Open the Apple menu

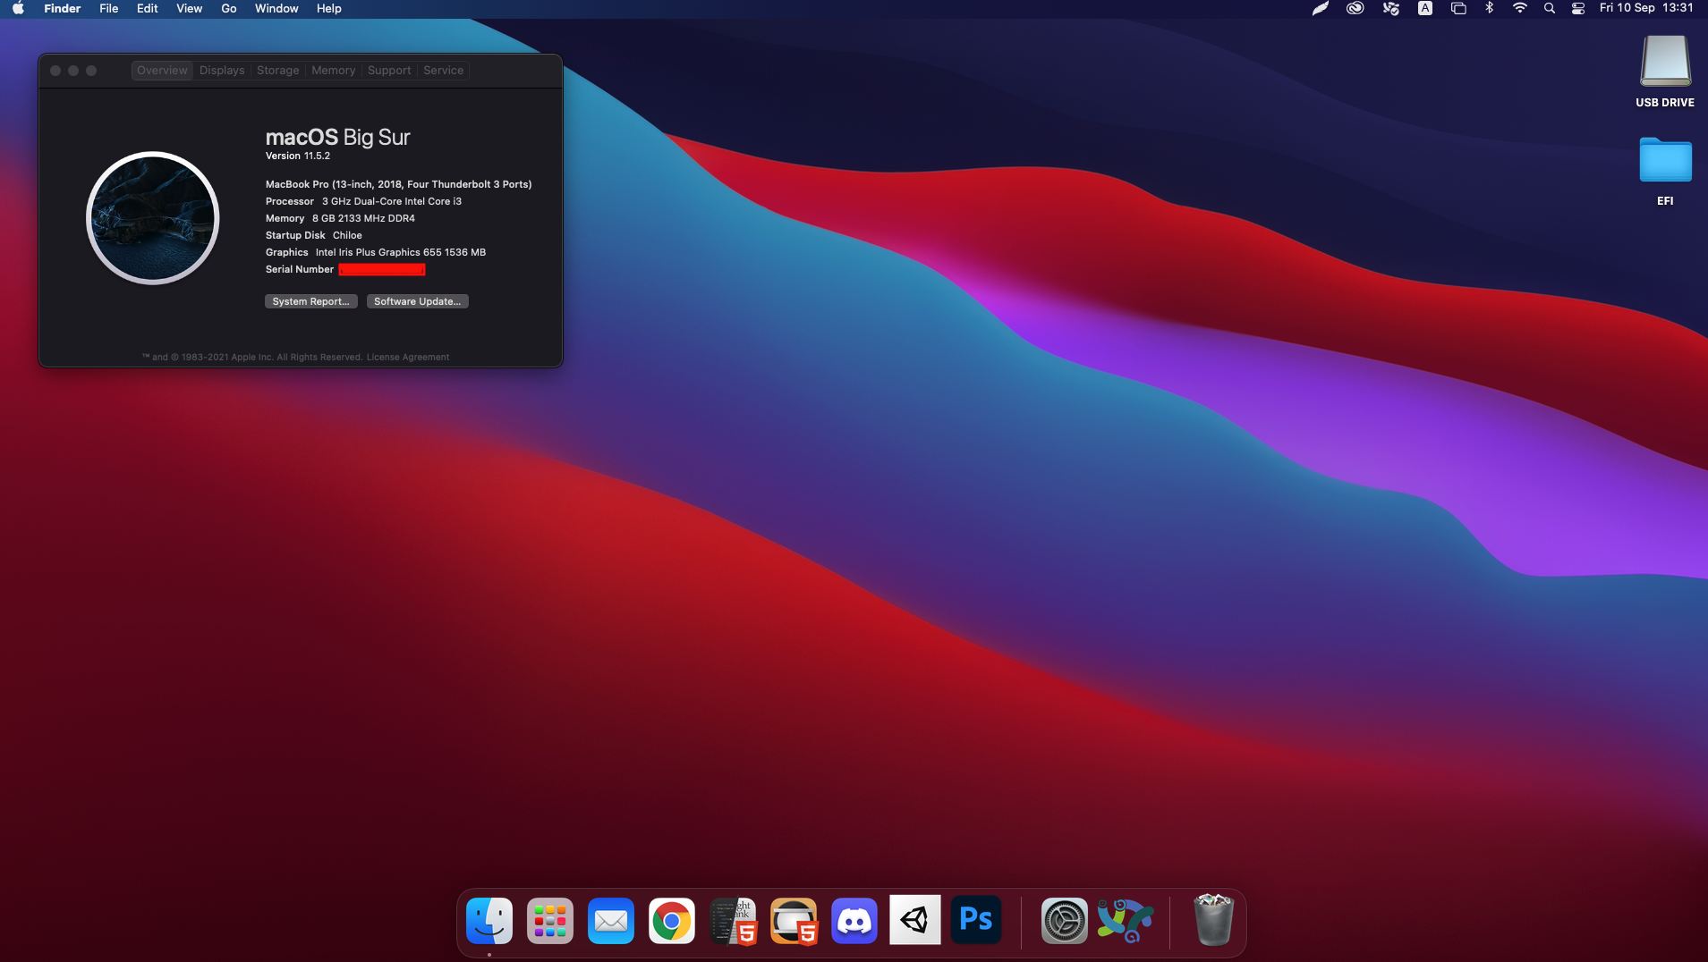click(x=18, y=8)
